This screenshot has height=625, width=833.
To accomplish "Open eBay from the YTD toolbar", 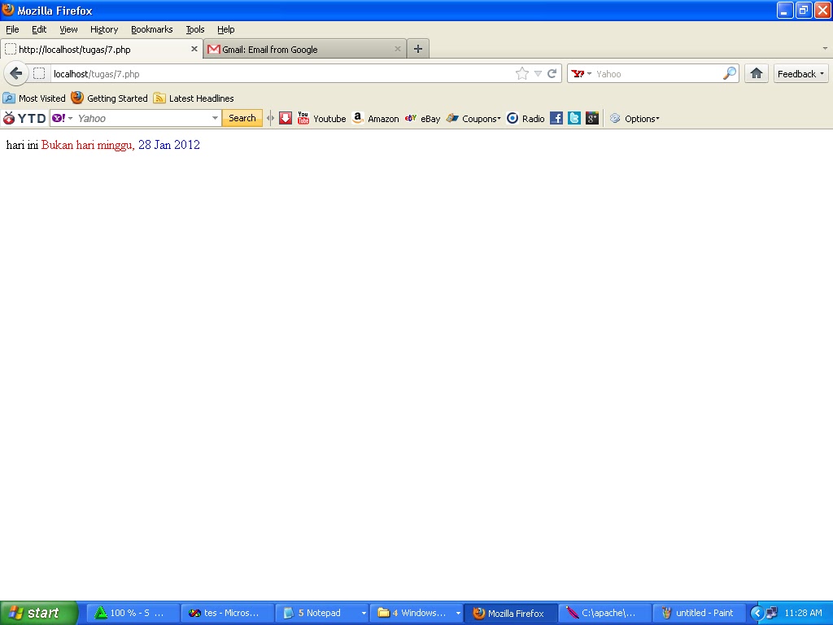I will click(x=422, y=119).
